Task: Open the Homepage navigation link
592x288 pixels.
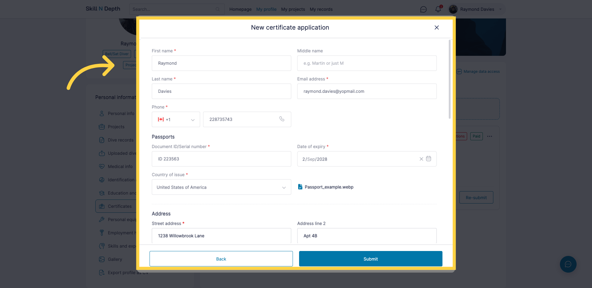Action: (x=240, y=9)
